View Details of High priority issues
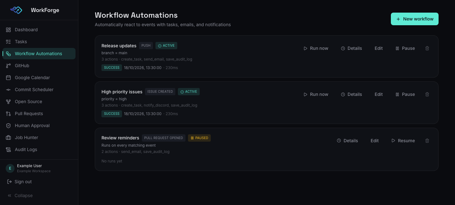This screenshot has height=205, width=455. 351,94
